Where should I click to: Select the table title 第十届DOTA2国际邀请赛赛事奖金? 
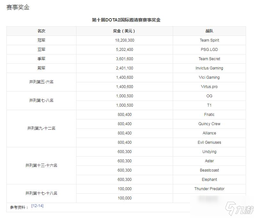tap(126, 20)
